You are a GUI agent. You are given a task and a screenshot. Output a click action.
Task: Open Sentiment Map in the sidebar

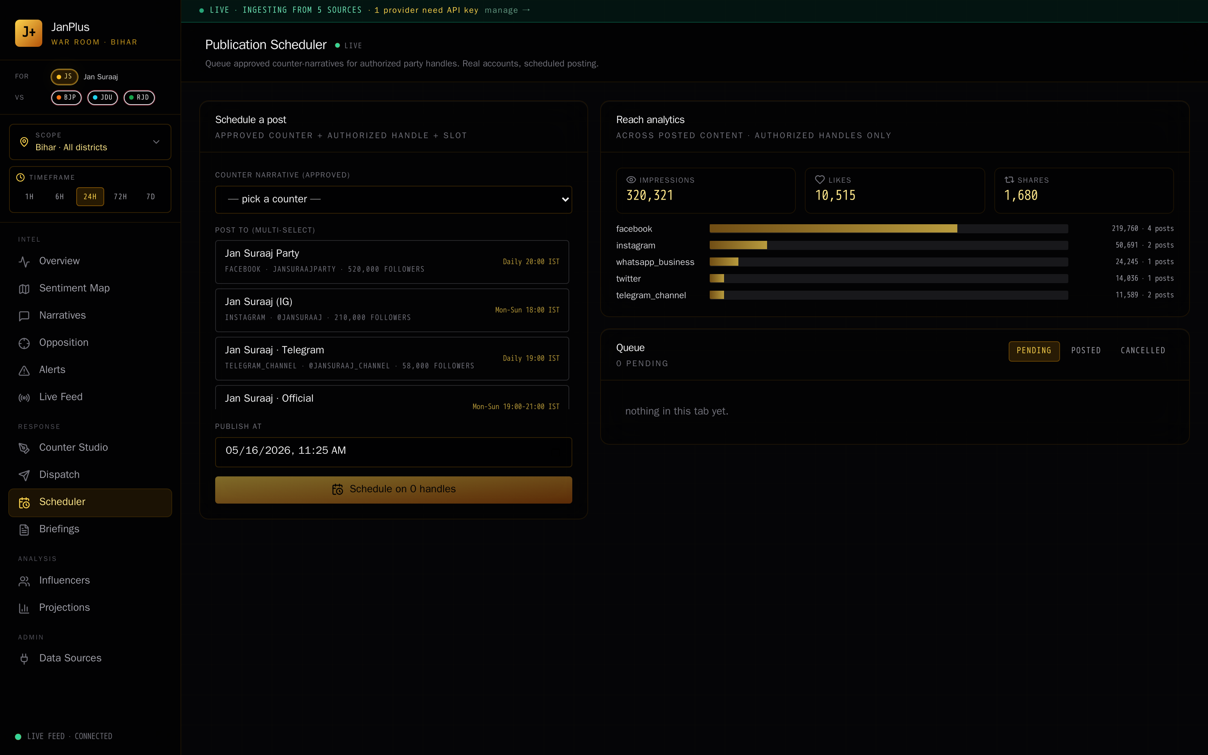[x=90, y=288]
